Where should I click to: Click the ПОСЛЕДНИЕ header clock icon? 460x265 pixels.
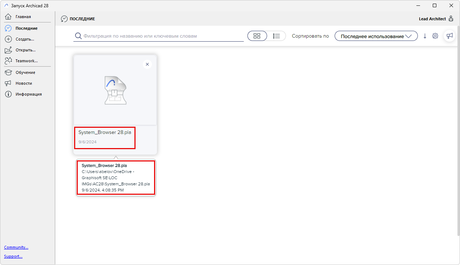tap(64, 19)
